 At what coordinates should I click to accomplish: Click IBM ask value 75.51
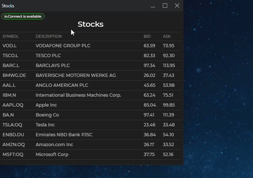[x=168, y=95]
